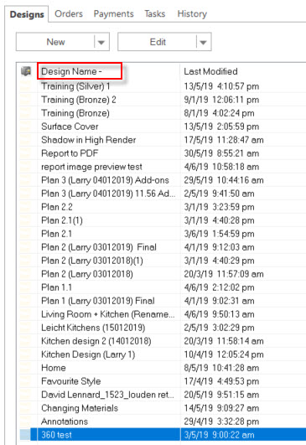Viewport: 306px width, 445px height.
Task: Open the History tab
Action: click(x=192, y=13)
